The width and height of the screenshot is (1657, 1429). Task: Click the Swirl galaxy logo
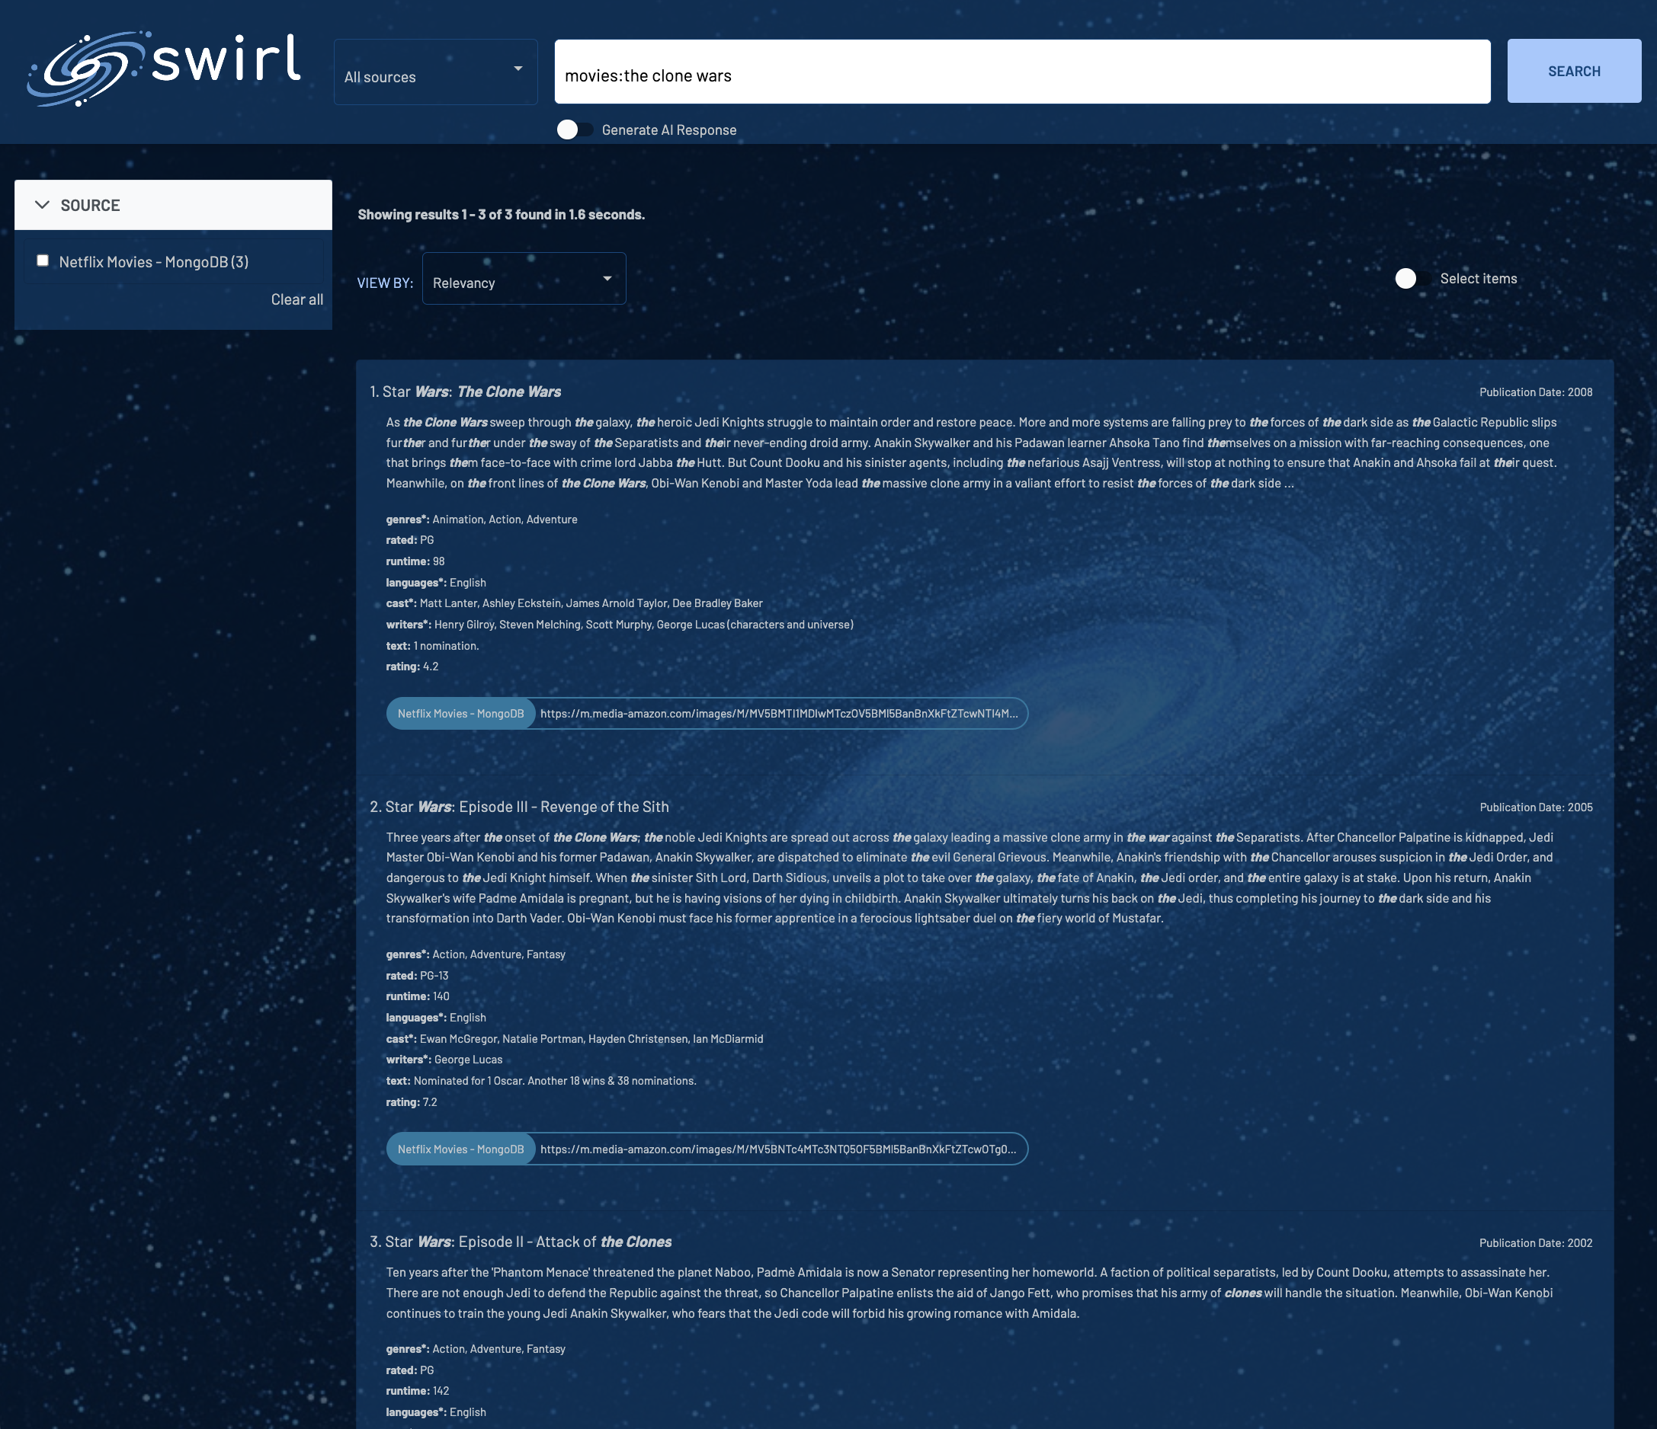click(88, 69)
